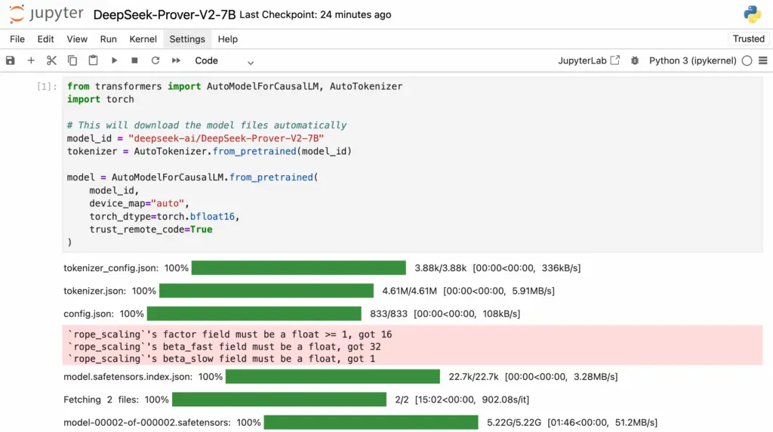Interrupt the kernel with the stop icon
Screen dimensions: 773x432
tap(134, 60)
